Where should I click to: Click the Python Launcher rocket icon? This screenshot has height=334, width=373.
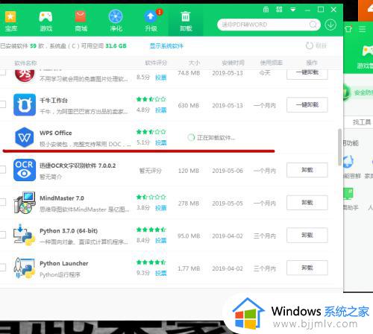point(25,268)
